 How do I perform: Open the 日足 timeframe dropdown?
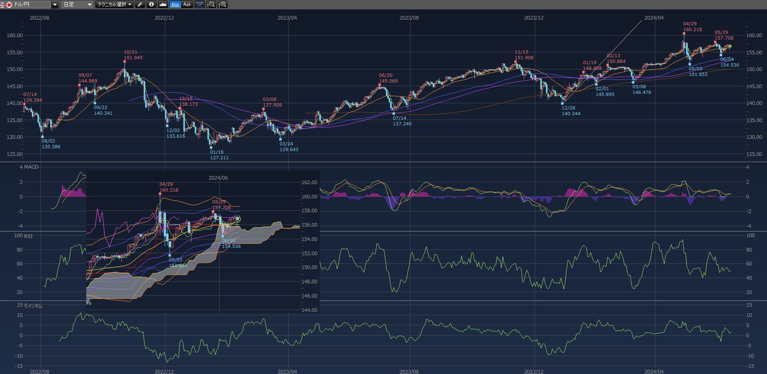point(77,4)
